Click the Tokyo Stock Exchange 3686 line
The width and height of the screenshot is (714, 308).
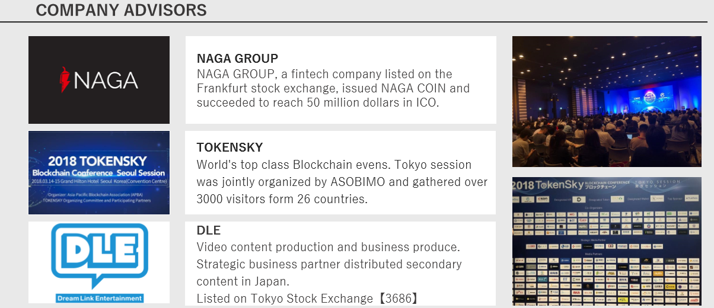308,299
